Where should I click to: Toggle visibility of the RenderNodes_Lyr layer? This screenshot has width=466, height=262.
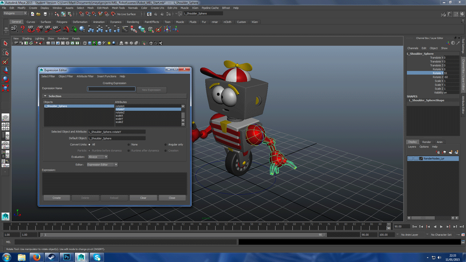click(411, 158)
